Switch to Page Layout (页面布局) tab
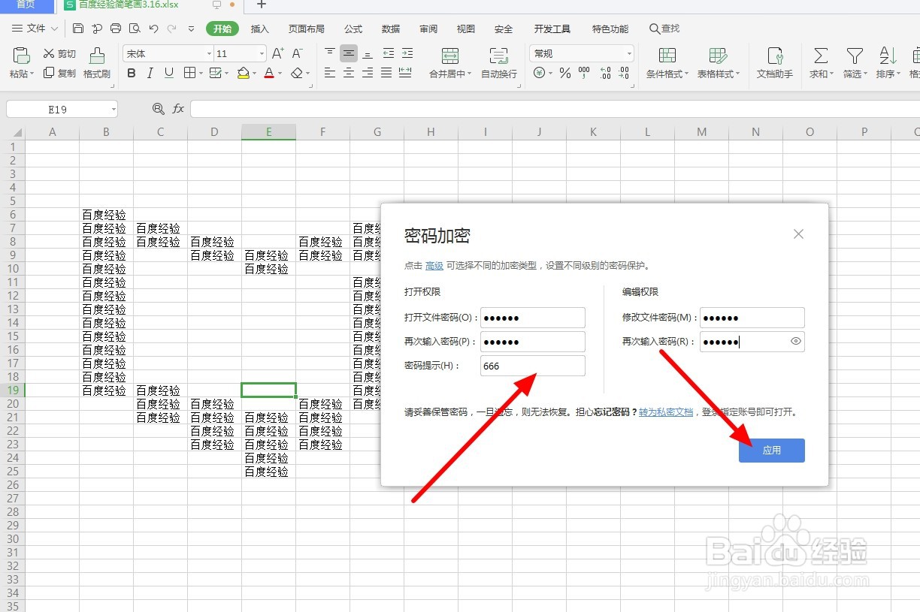This screenshot has height=612, width=920. coord(307,29)
